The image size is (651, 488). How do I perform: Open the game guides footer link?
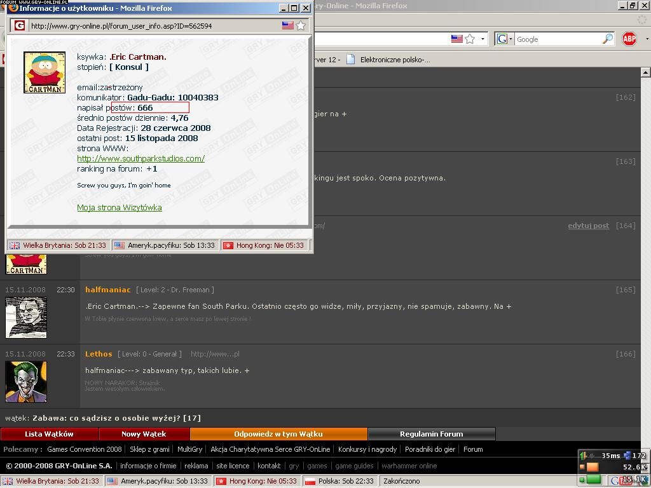pyautogui.click(x=354, y=466)
